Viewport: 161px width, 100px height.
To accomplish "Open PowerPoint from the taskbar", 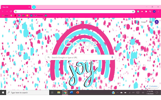I will click(x=78, y=92).
